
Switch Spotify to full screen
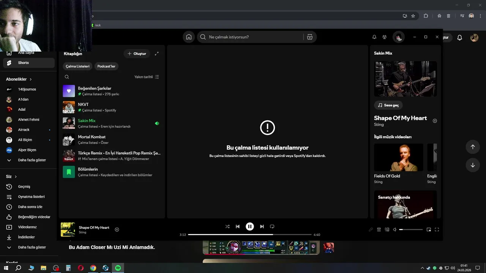pyautogui.click(x=437, y=229)
